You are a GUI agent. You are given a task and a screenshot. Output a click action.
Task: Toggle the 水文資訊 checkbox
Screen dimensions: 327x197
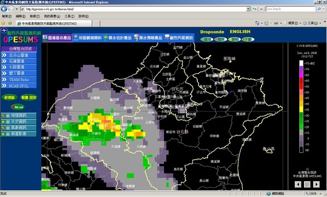pos(3,122)
